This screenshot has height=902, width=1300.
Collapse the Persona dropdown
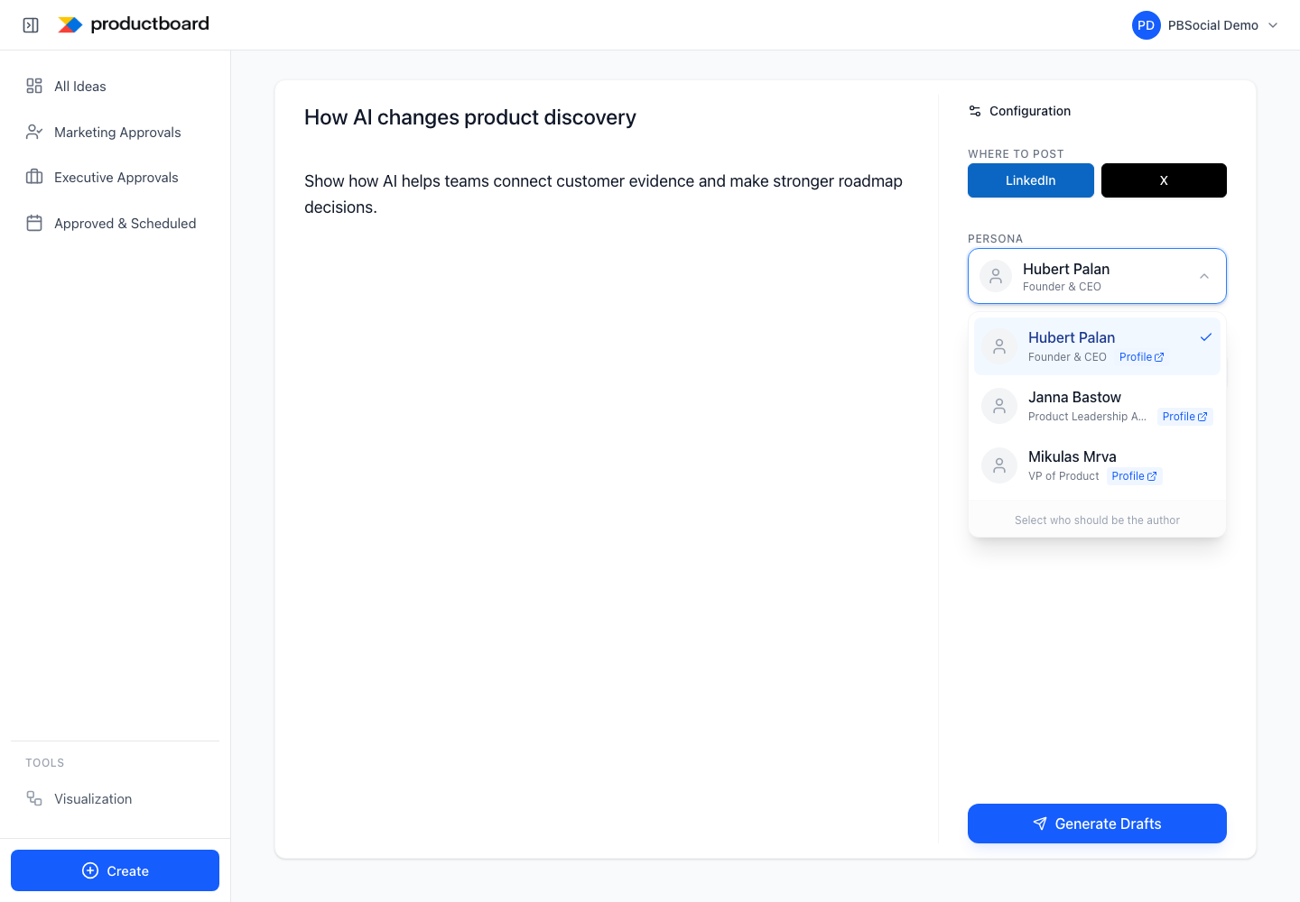[1097, 276]
